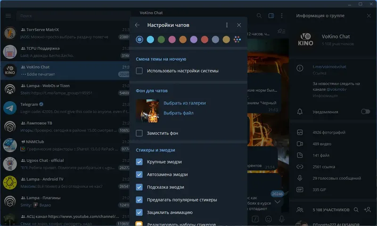The width and height of the screenshot is (377, 226).
Task: Toggle suggest popular stickers checkbox
Action: [139, 200]
